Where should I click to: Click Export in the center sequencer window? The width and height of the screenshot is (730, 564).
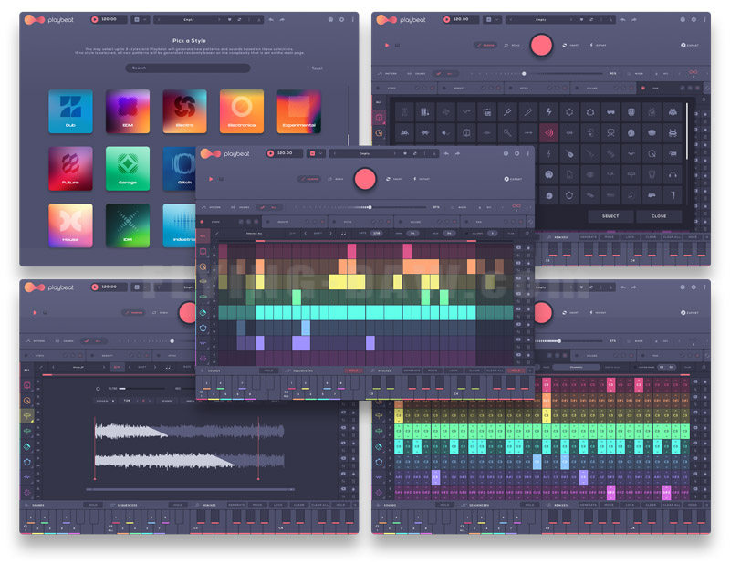(x=513, y=179)
